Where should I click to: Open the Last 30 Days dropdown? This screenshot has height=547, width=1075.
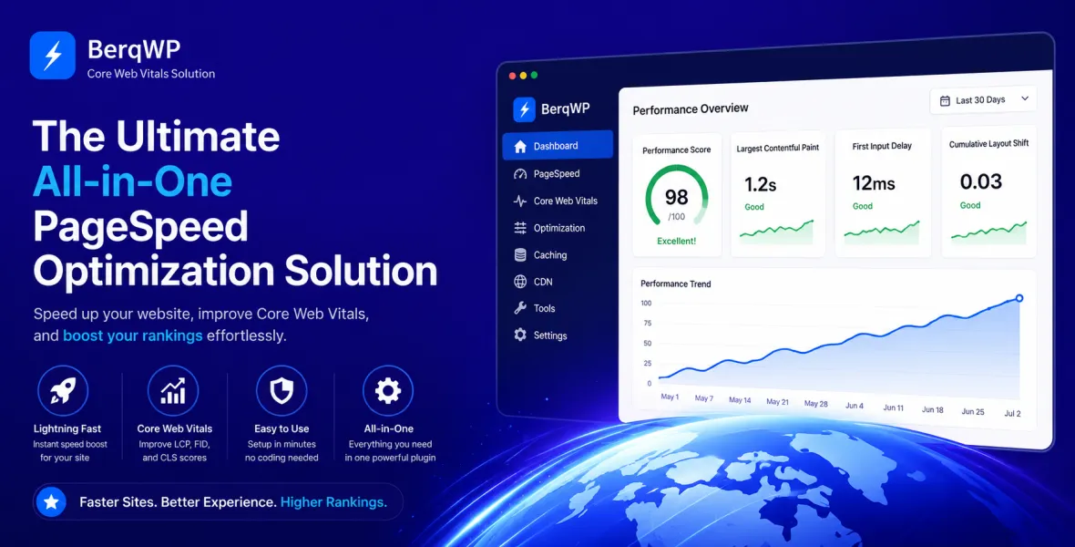pyautogui.click(x=983, y=100)
